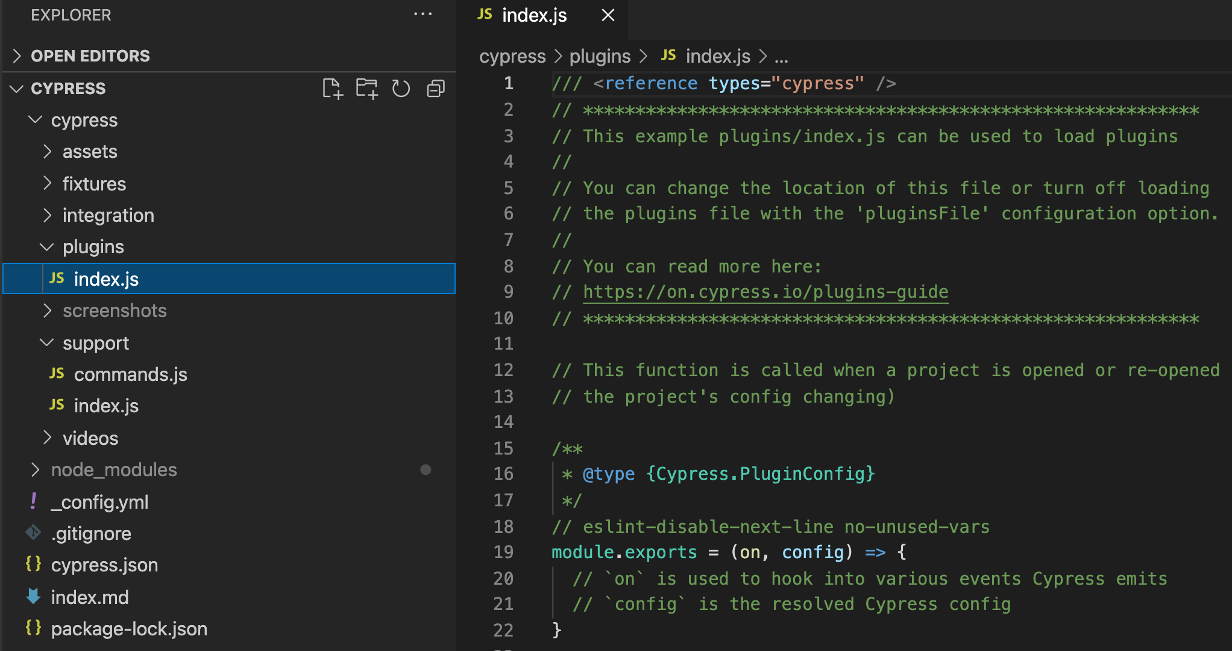Open explorer more actions ellipsis menu
This screenshot has height=651, width=1232.
423,14
